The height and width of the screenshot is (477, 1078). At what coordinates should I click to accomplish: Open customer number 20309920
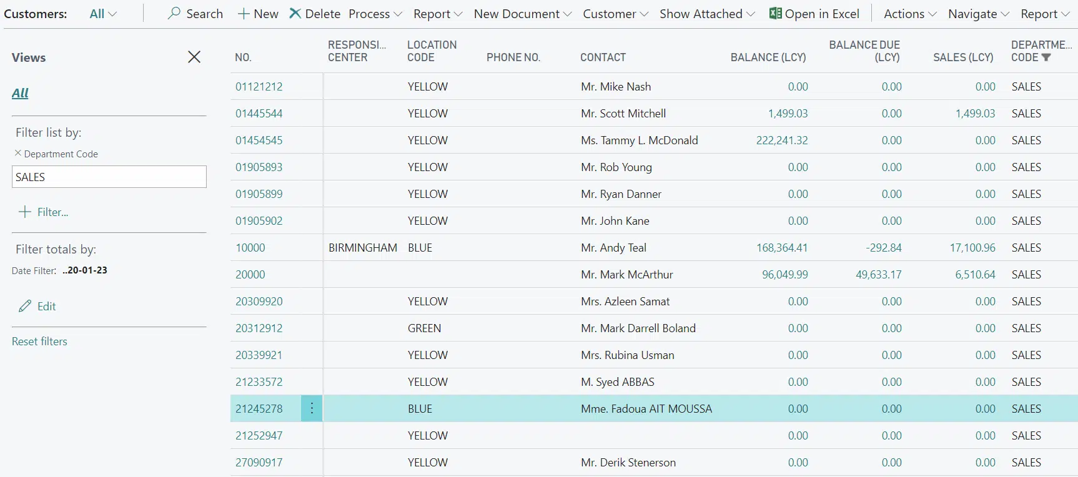259,302
